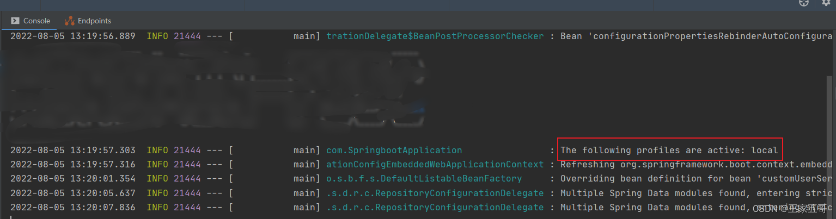
Task: Click timestamp 2022-08-05 13:20:07.836
Action: point(73,207)
